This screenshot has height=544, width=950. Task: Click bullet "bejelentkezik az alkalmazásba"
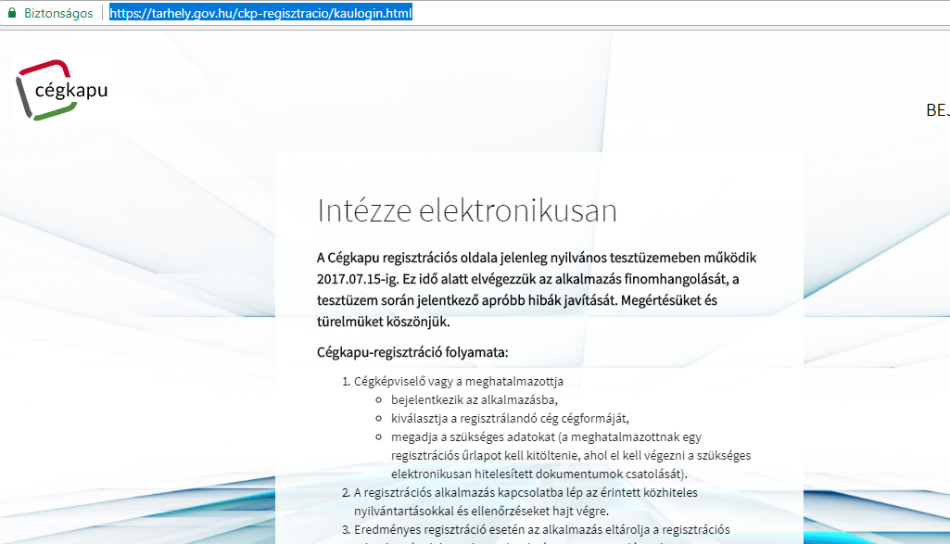[462, 399]
